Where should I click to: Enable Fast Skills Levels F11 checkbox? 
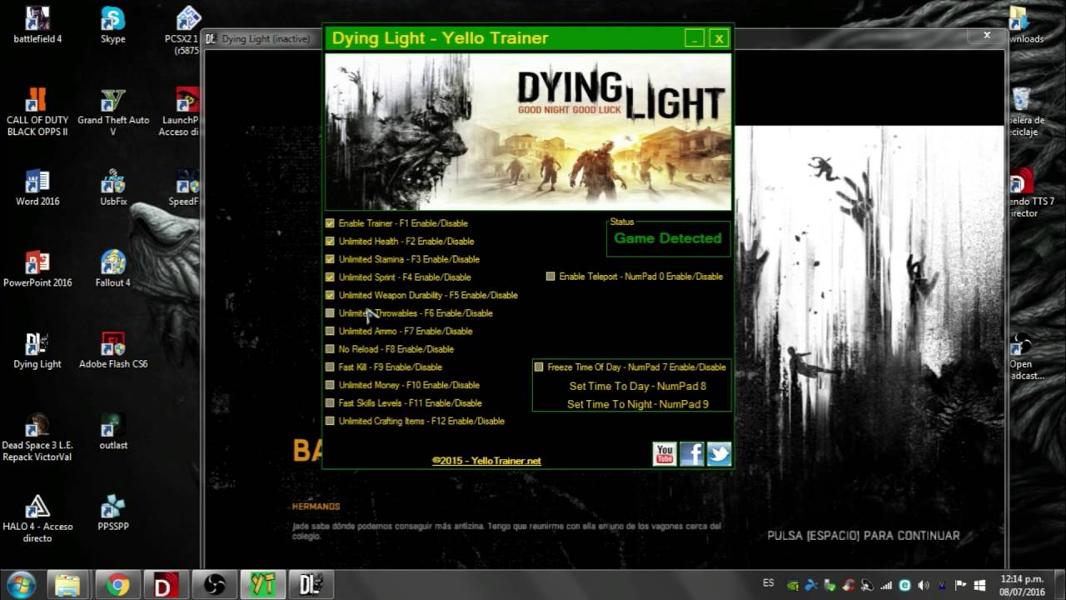pos(330,402)
